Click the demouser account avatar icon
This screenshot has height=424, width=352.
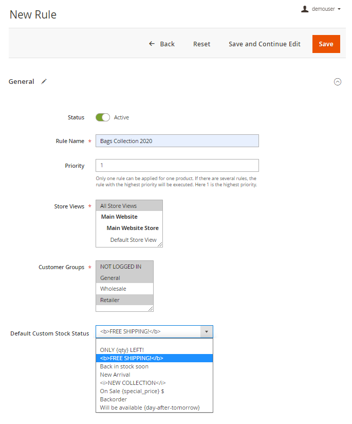point(305,9)
